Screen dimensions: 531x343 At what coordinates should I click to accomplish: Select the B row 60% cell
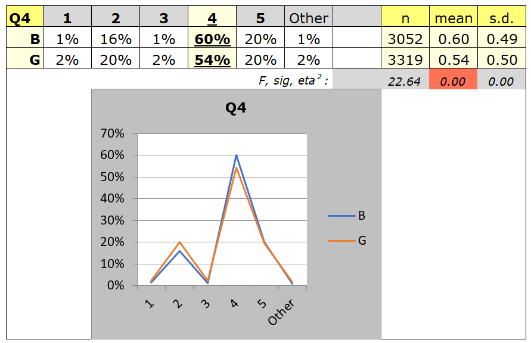coord(212,38)
